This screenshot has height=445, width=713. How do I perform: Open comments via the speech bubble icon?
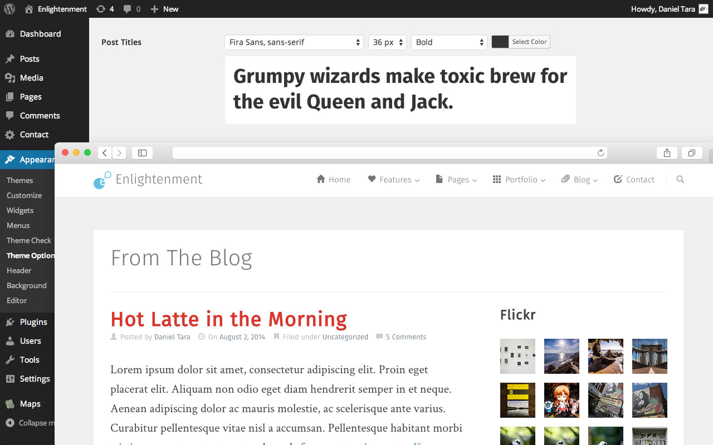pos(127,9)
